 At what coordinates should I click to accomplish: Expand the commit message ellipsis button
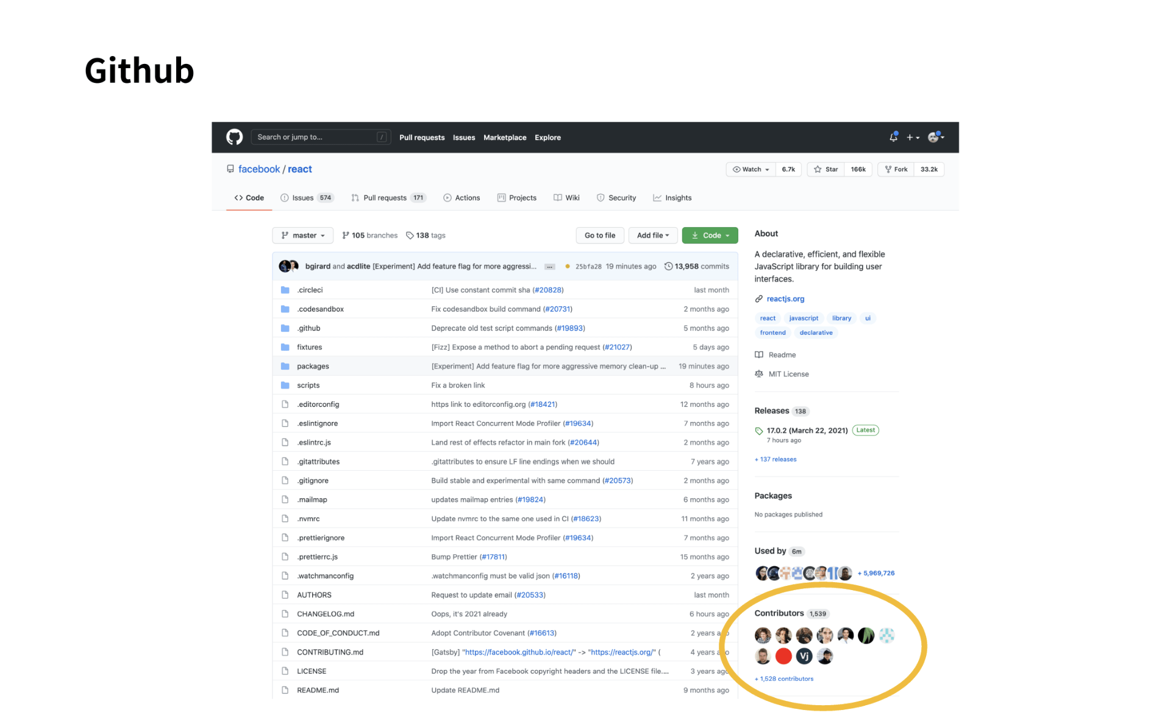coord(549,267)
